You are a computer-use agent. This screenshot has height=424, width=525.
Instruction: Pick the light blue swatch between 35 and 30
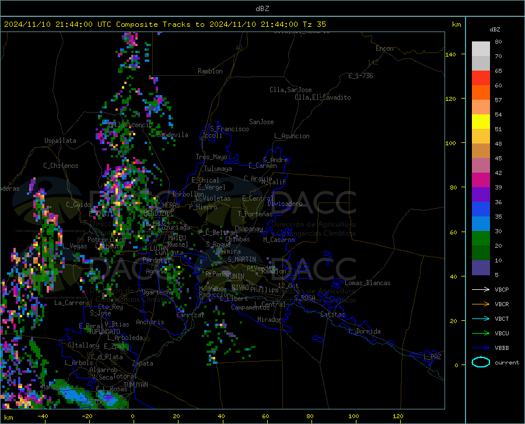pos(481,224)
